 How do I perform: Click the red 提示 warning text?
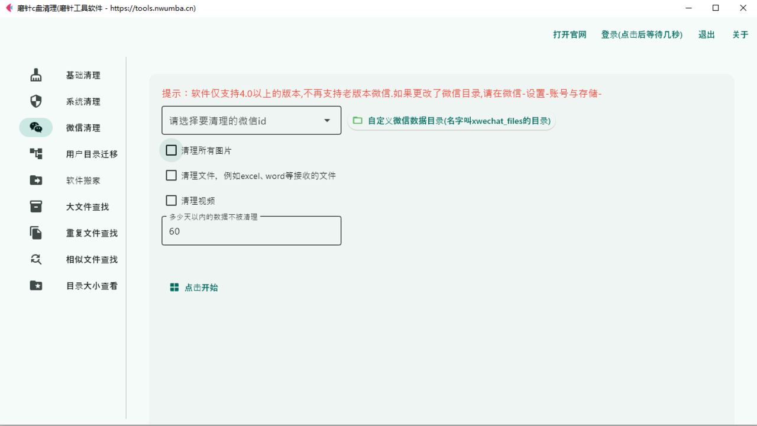click(x=381, y=93)
